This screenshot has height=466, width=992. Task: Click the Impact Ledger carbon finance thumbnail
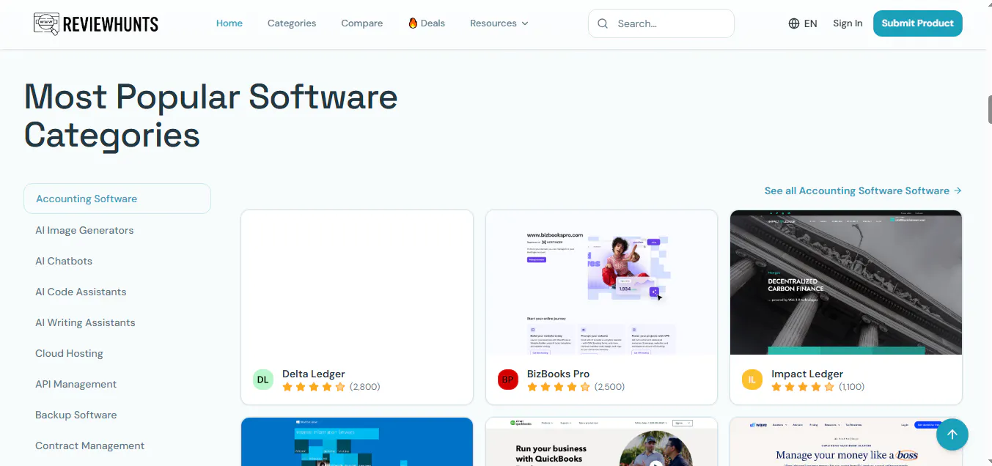tap(845, 283)
